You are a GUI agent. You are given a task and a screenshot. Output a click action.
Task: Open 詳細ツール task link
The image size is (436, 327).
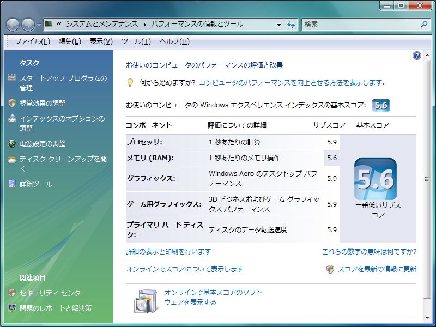36,184
